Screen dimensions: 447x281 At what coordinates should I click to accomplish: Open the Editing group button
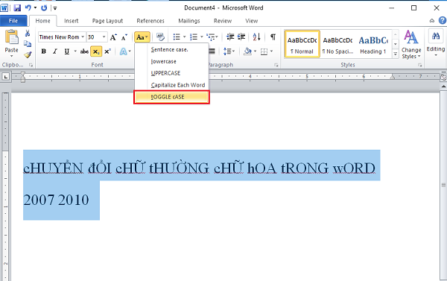click(436, 42)
